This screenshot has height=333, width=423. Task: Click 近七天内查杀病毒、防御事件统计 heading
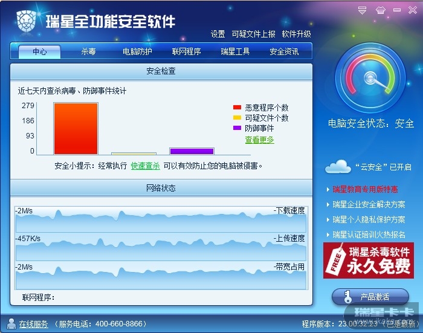click(x=72, y=91)
